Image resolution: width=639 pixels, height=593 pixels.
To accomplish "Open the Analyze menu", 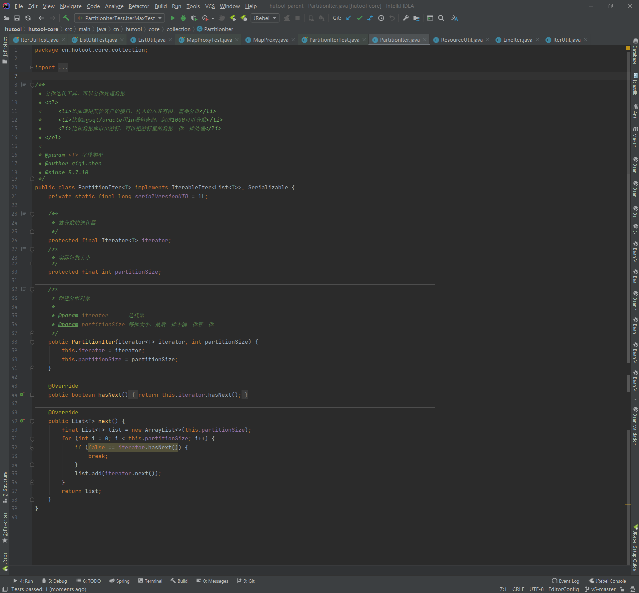I will point(114,6).
